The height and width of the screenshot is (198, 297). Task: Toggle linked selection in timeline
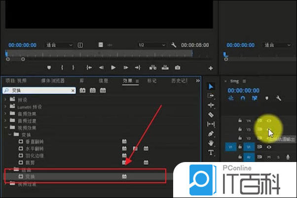[255, 98]
